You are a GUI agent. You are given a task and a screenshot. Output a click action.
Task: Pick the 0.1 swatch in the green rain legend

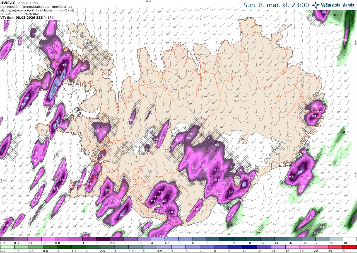click(x=7, y=247)
